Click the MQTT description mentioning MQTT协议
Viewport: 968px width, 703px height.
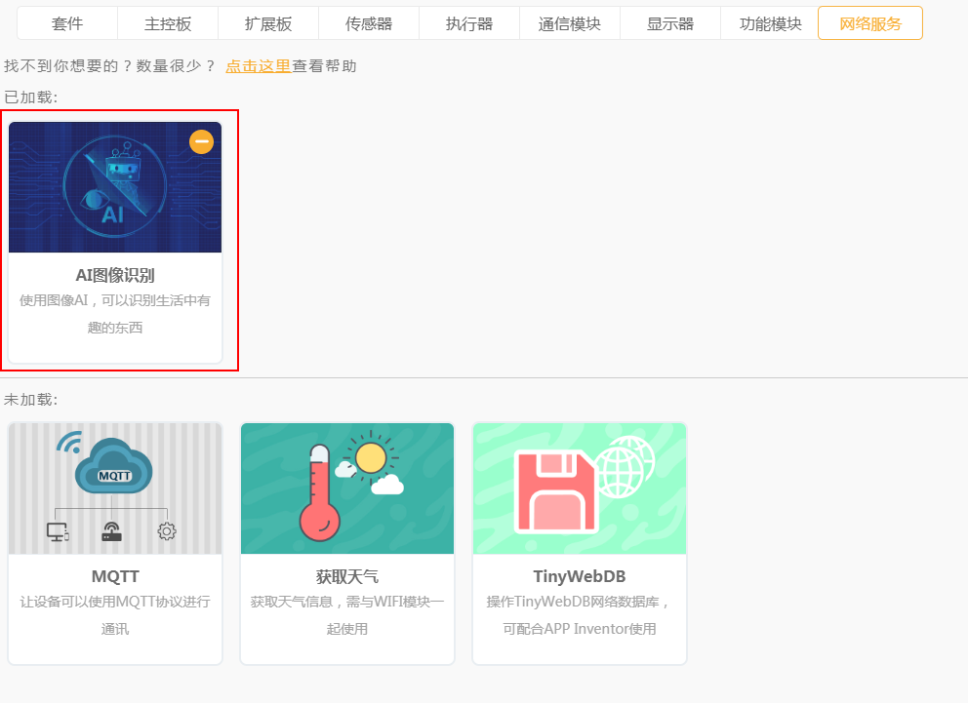[115, 615]
